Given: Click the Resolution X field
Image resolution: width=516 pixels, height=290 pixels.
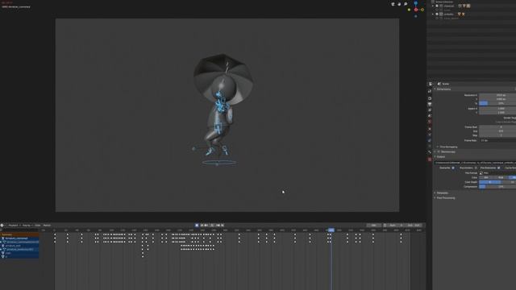Looking at the screenshot, I should [497, 95].
